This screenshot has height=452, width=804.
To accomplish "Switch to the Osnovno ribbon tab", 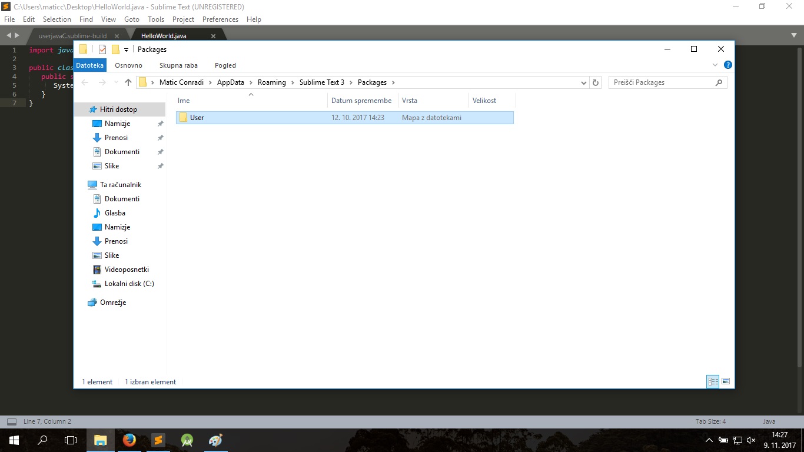I will (x=128, y=65).
